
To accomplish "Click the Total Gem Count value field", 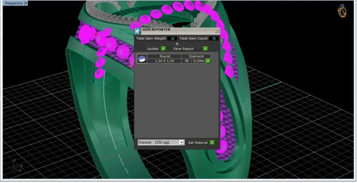I will pos(214,39).
